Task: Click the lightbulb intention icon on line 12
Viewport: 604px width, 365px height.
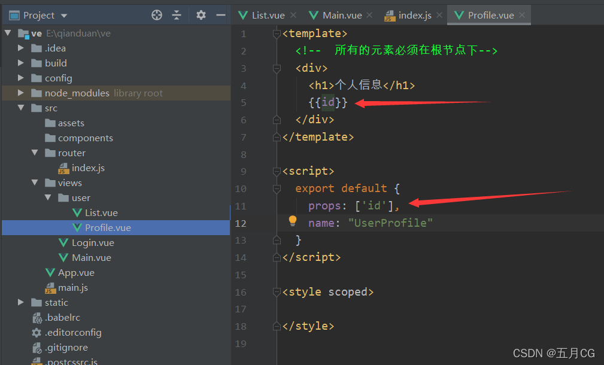Action: [293, 221]
